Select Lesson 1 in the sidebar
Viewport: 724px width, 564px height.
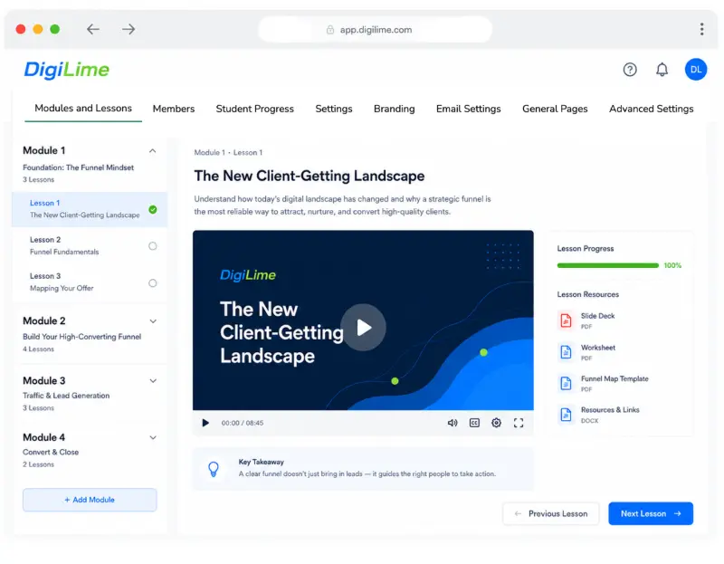pos(90,209)
